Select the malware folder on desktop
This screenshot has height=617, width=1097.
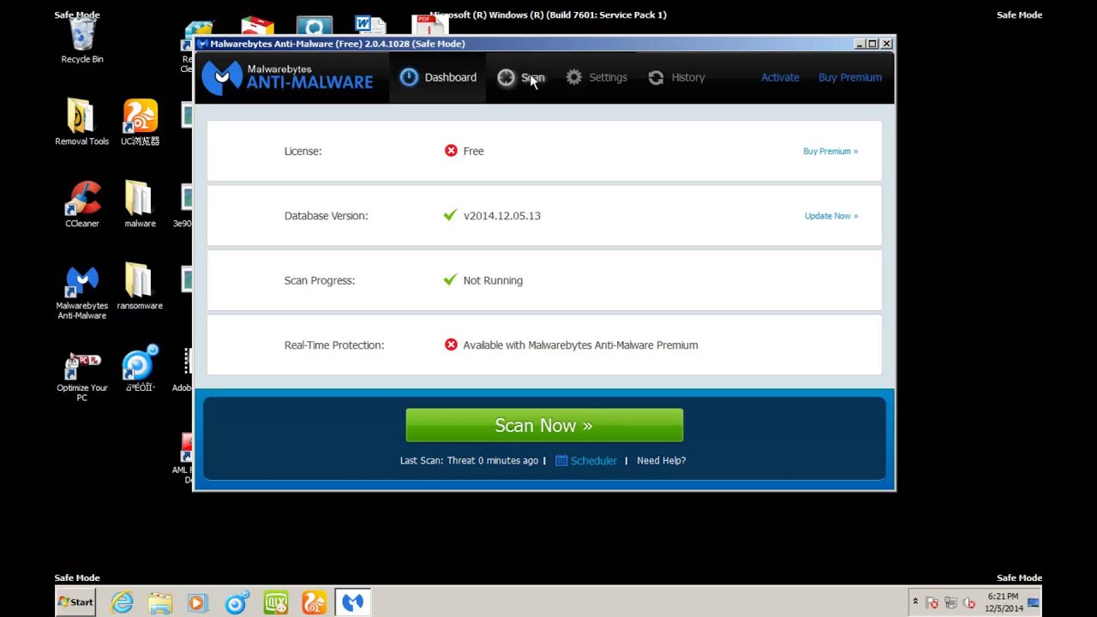140,204
